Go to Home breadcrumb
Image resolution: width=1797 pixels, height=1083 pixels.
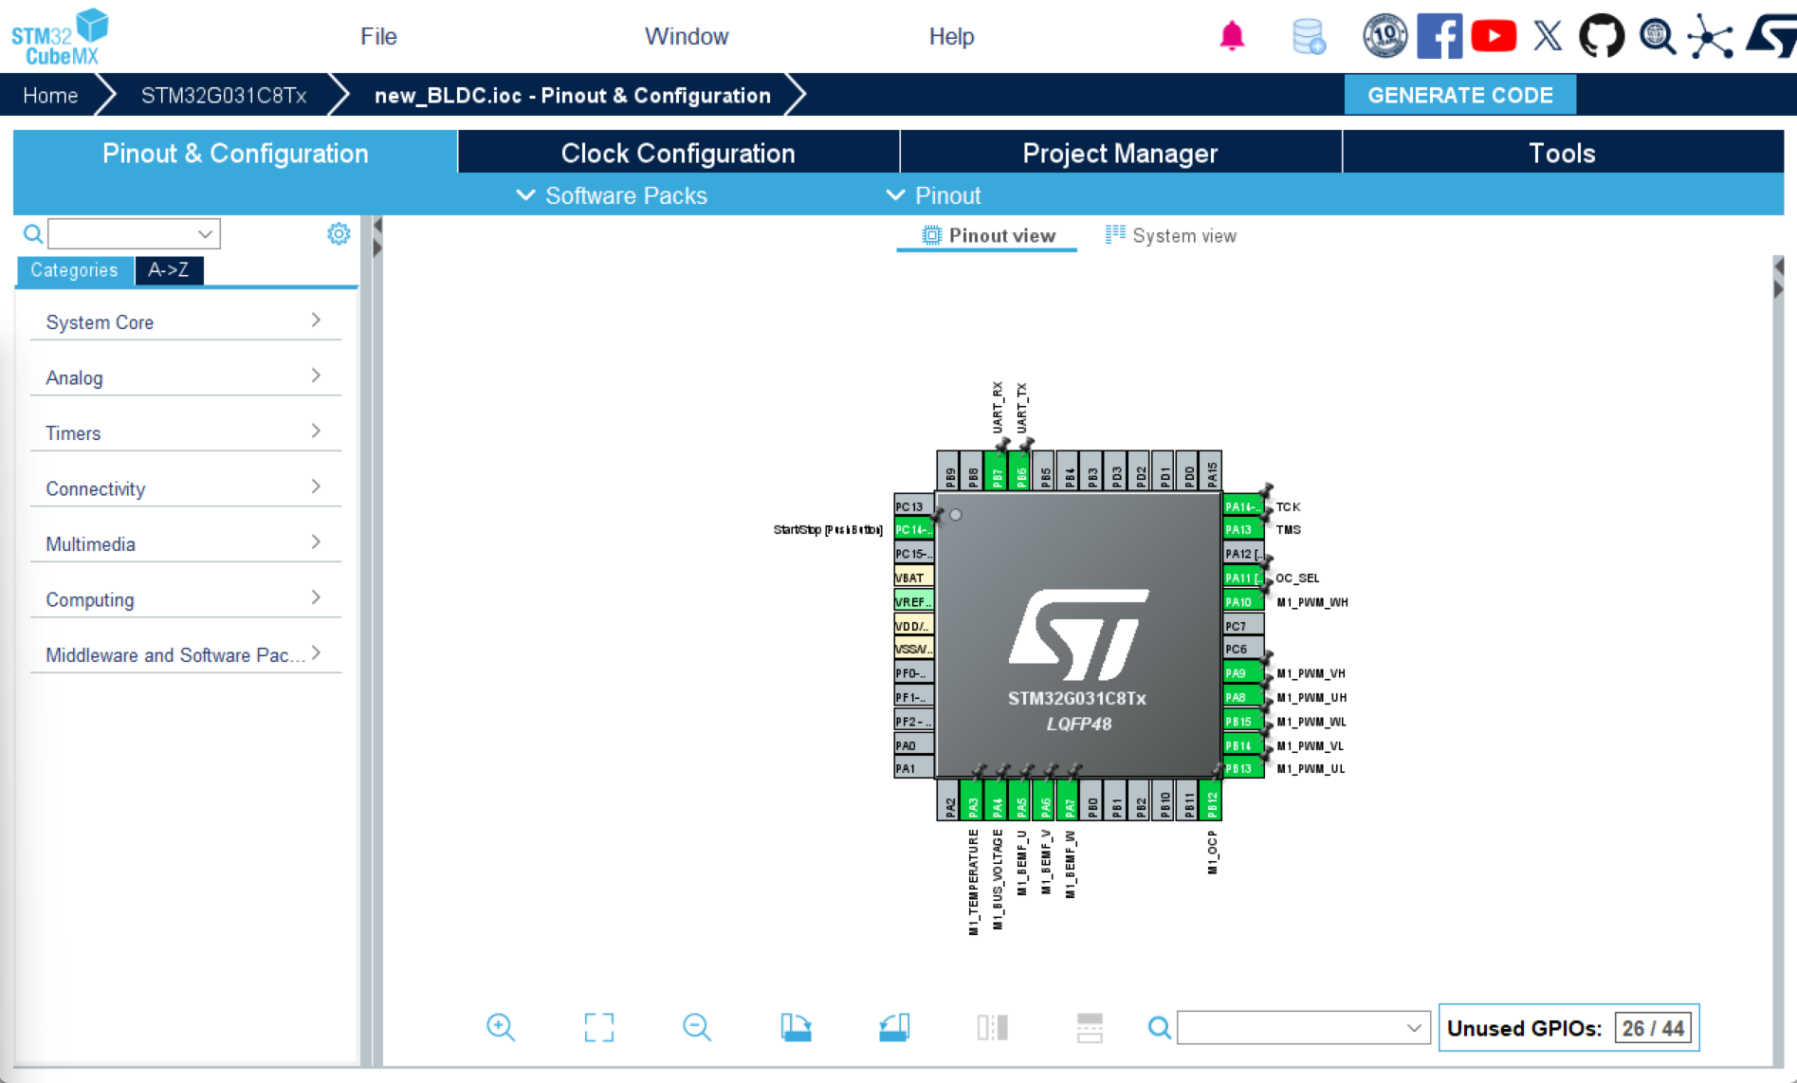coord(50,95)
